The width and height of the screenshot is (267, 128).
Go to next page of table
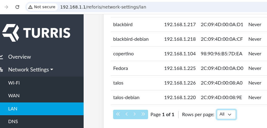coord(135,114)
